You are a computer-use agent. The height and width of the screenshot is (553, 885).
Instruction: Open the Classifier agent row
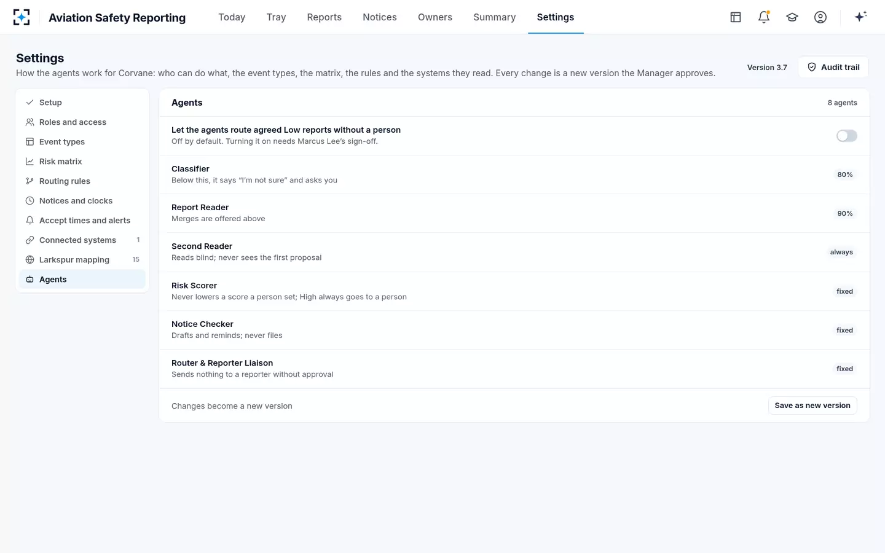514,175
